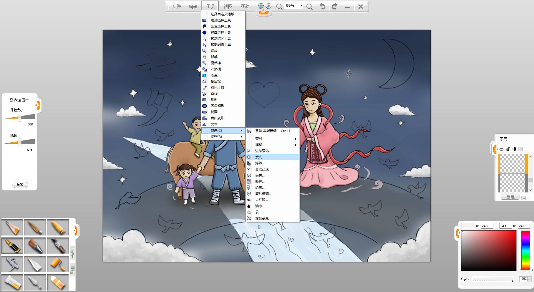Select the fountain pen brush
Viewport: 534px width, 292px height.
[13, 246]
